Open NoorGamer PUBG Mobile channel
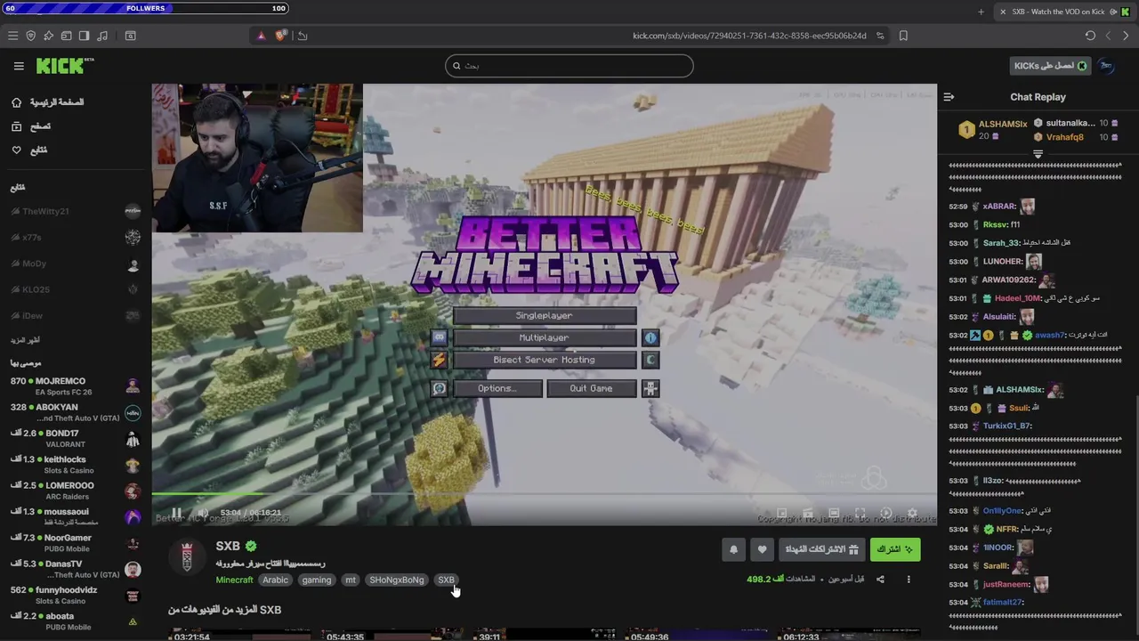The image size is (1139, 641). click(x=76, y=543)
